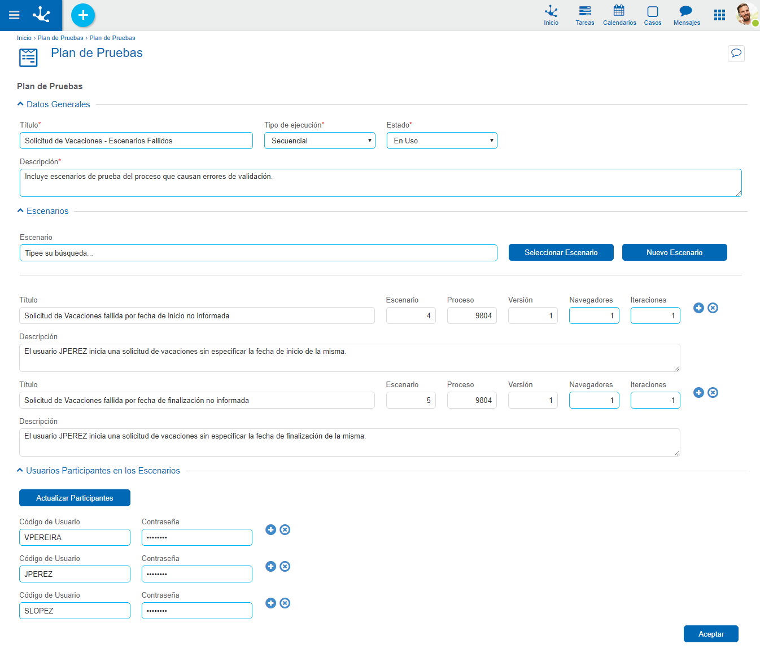Click the Deyel logo icon in the header
The image size is (760, 653).
(x=41, y=15)
